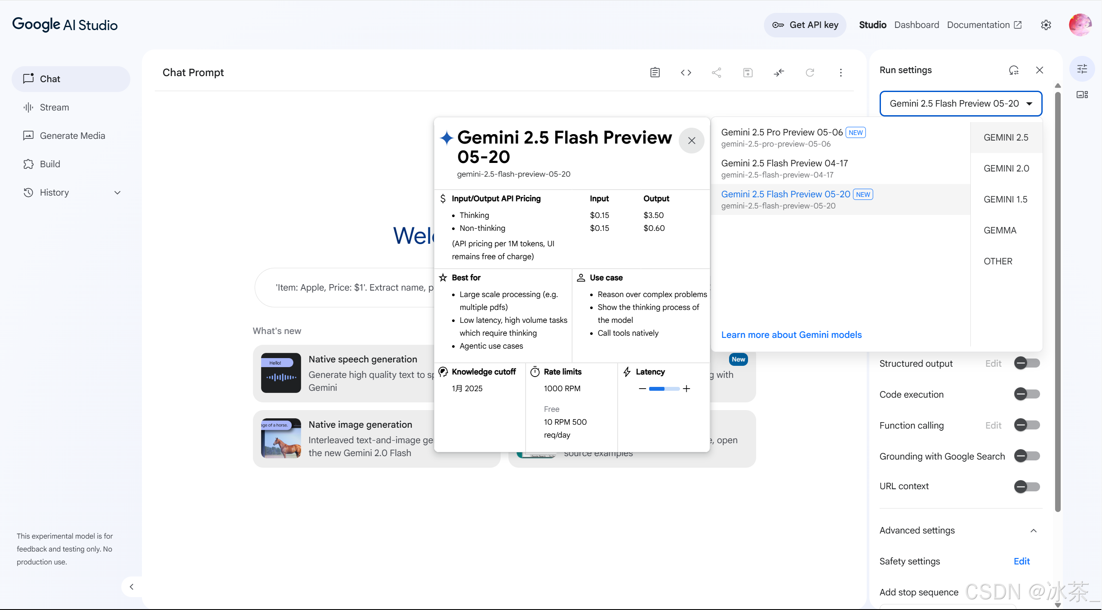Select the GEMMA model category

point(1006,230)
